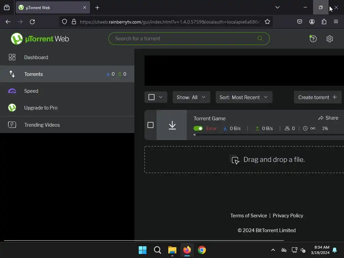Click the 1% progress value

325,128
